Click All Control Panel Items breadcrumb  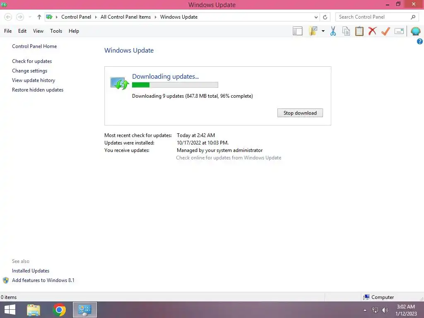coord(125,17)
